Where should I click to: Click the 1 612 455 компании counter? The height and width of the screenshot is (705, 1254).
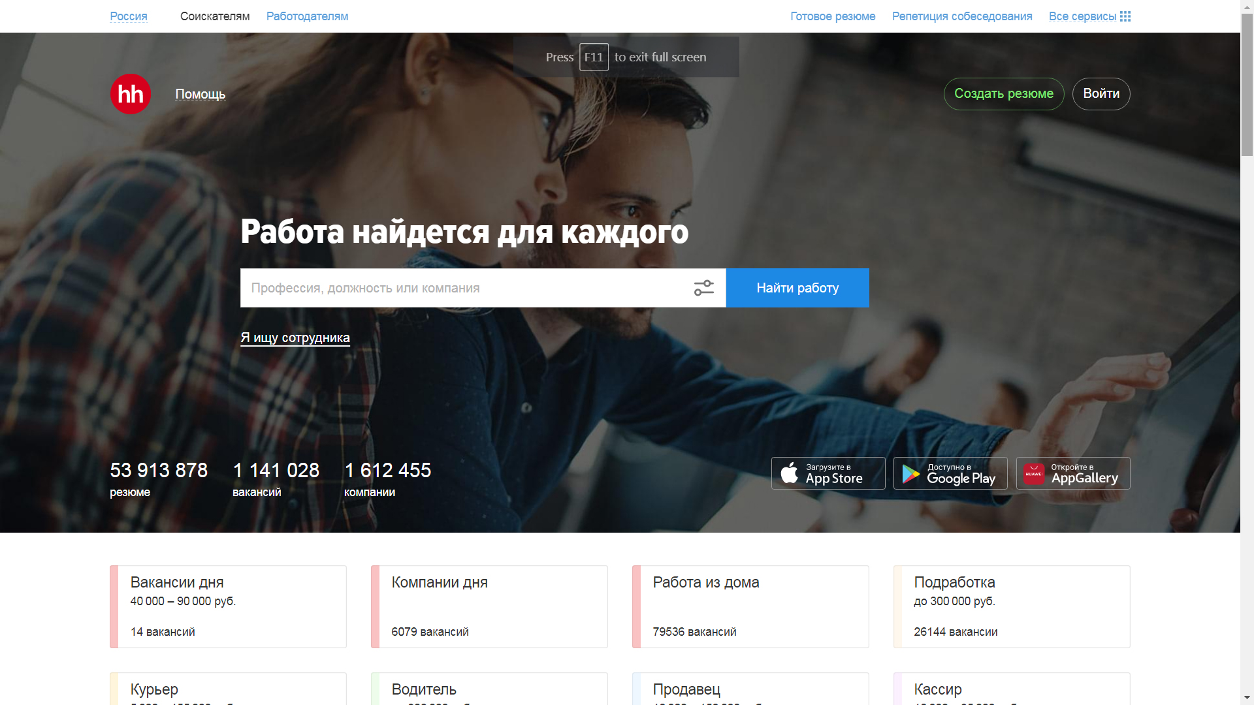[388, 479]
